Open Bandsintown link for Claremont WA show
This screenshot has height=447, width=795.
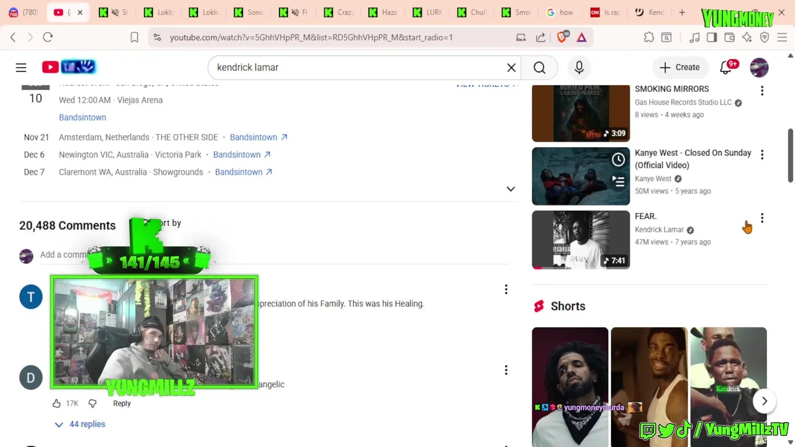pyautogui.click(x=243, y=172)
